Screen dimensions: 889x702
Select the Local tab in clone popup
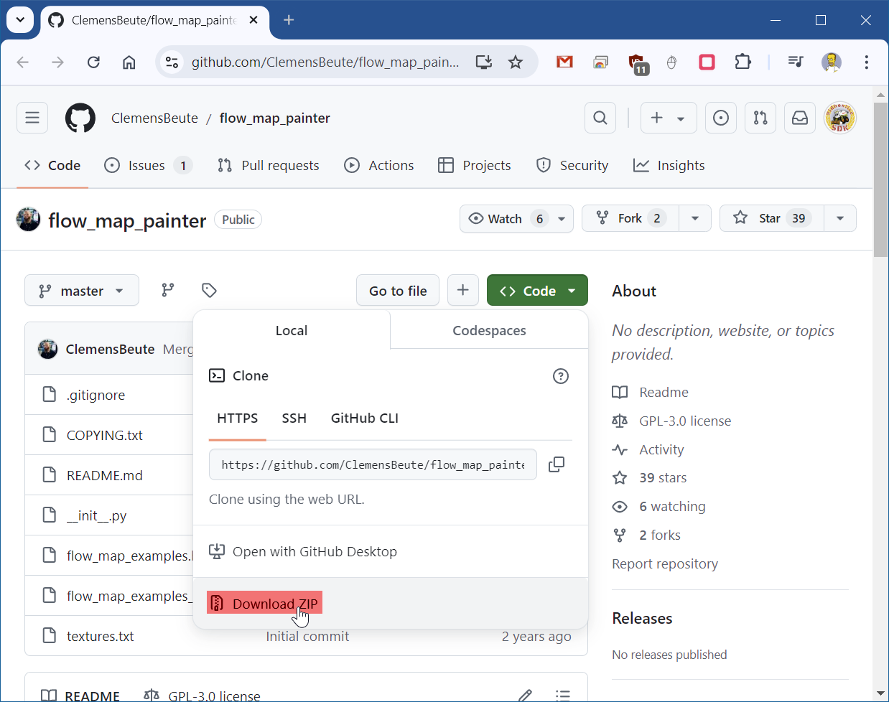292,330
